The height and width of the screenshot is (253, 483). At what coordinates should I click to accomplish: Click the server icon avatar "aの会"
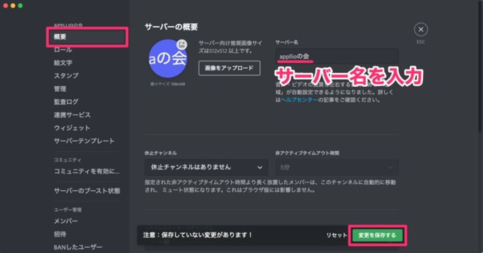(x=168, y=58)
